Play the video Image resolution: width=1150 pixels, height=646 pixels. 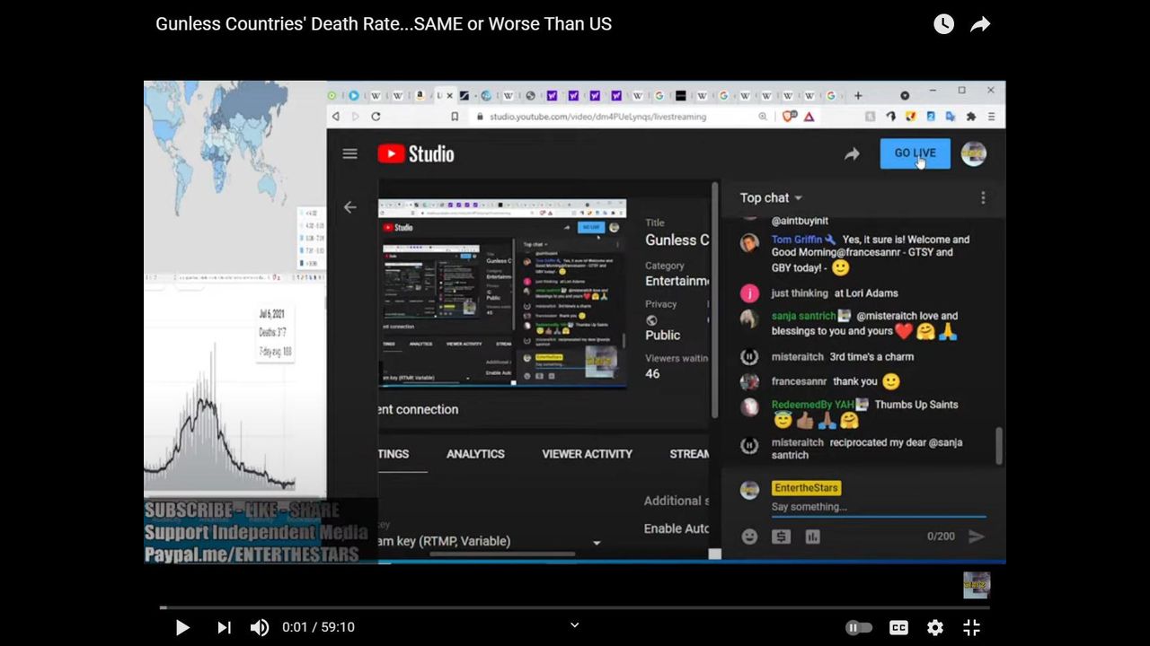[x=182, y=627]
